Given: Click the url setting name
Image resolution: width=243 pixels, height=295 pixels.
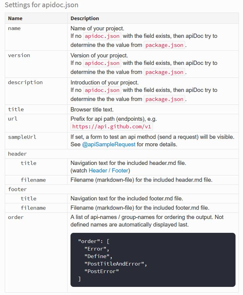Looking at the screenshot, I should point(12,119).
